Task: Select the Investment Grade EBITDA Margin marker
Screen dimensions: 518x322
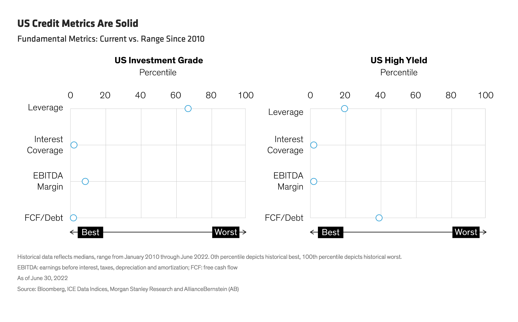Action: (85, 181)
